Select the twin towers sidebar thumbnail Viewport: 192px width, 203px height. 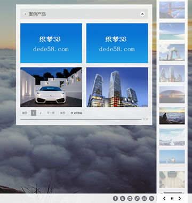(x=172, y=74)
